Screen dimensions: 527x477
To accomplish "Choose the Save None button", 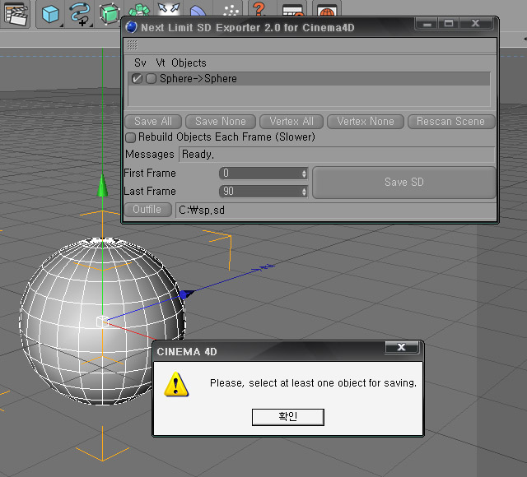I will [x=221, y=122].
